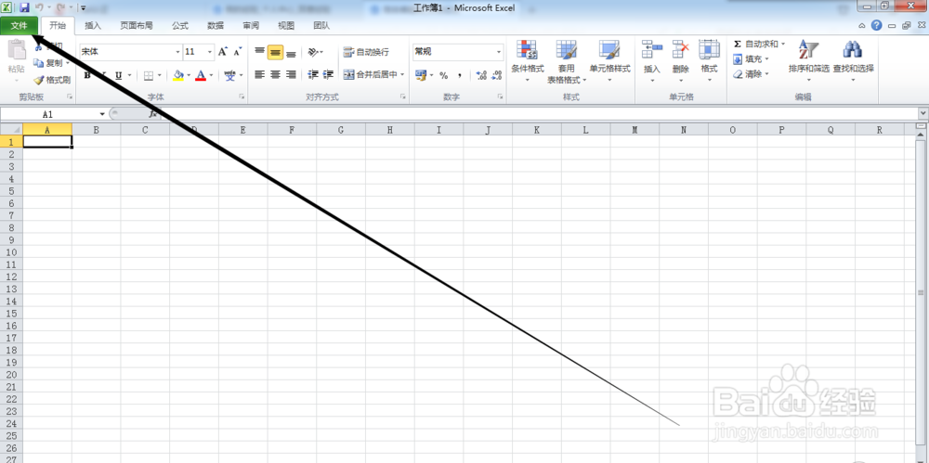The height and width of the screenshot is (463, 929).
Task: Open the borders dropdown arrow
Action: coord(160,75)
